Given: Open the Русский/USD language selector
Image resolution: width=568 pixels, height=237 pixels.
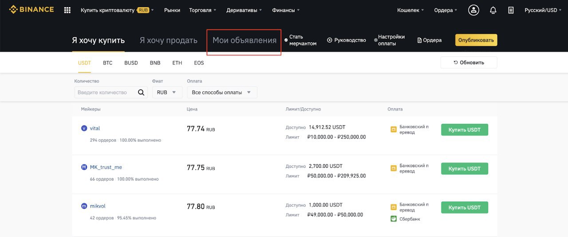Looking at the screenshot, I should point(543,10).
